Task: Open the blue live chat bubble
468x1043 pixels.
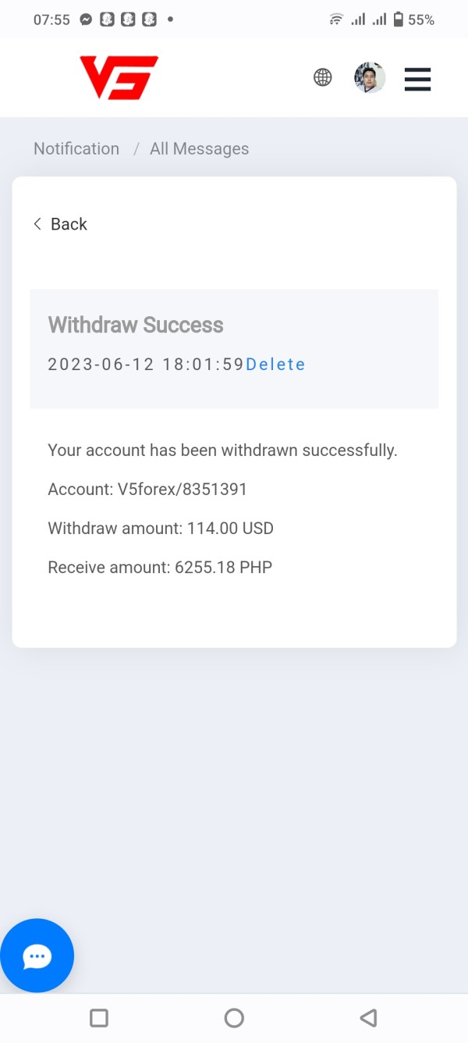Action: pos(37,956)
